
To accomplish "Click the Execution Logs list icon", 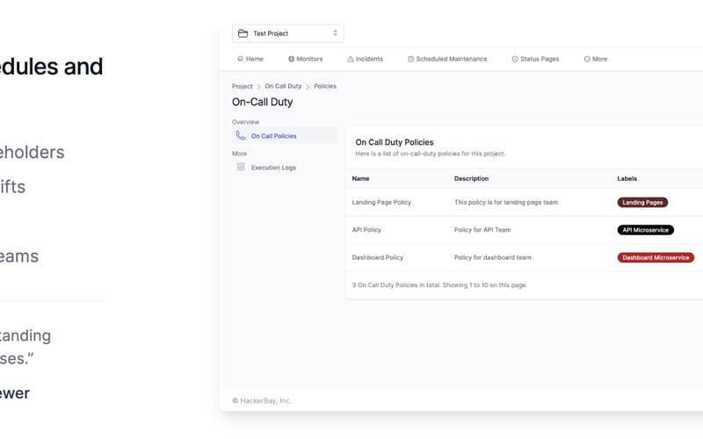I will (241, 167).
